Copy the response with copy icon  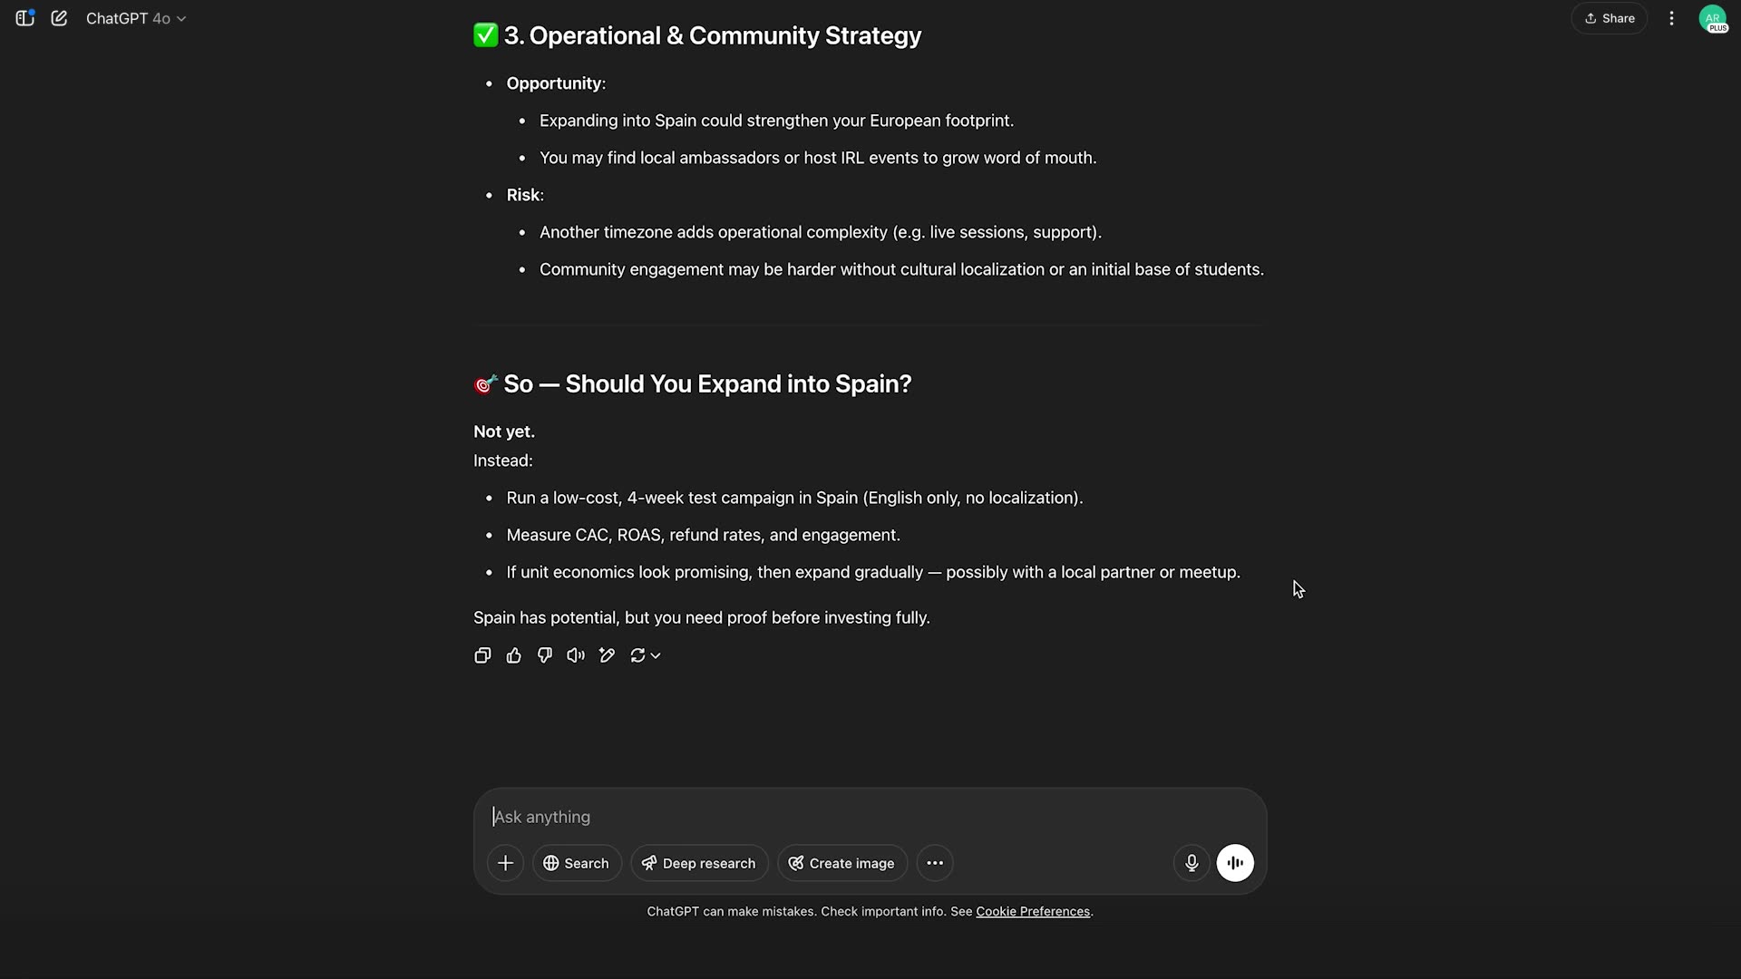coord(482,655)
